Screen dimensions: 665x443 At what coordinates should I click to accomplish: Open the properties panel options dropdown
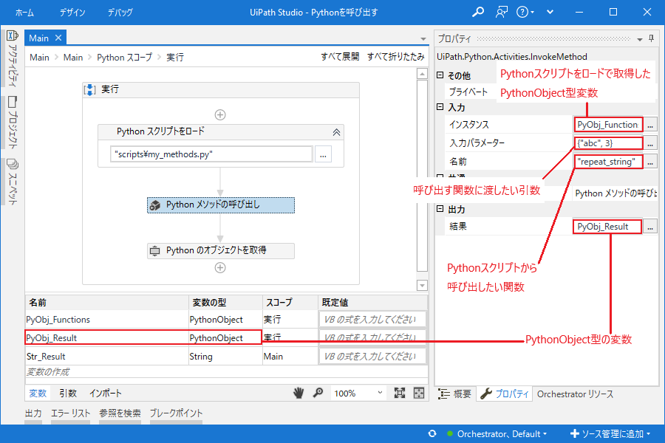pos(640,39)
